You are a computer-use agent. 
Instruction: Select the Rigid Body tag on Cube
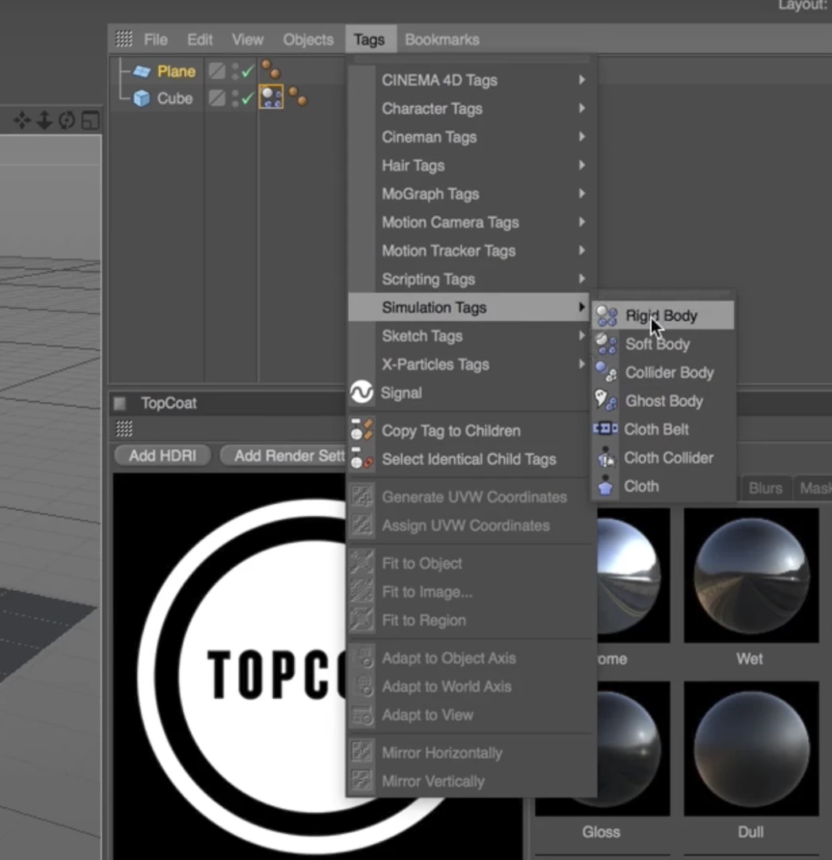271,97
